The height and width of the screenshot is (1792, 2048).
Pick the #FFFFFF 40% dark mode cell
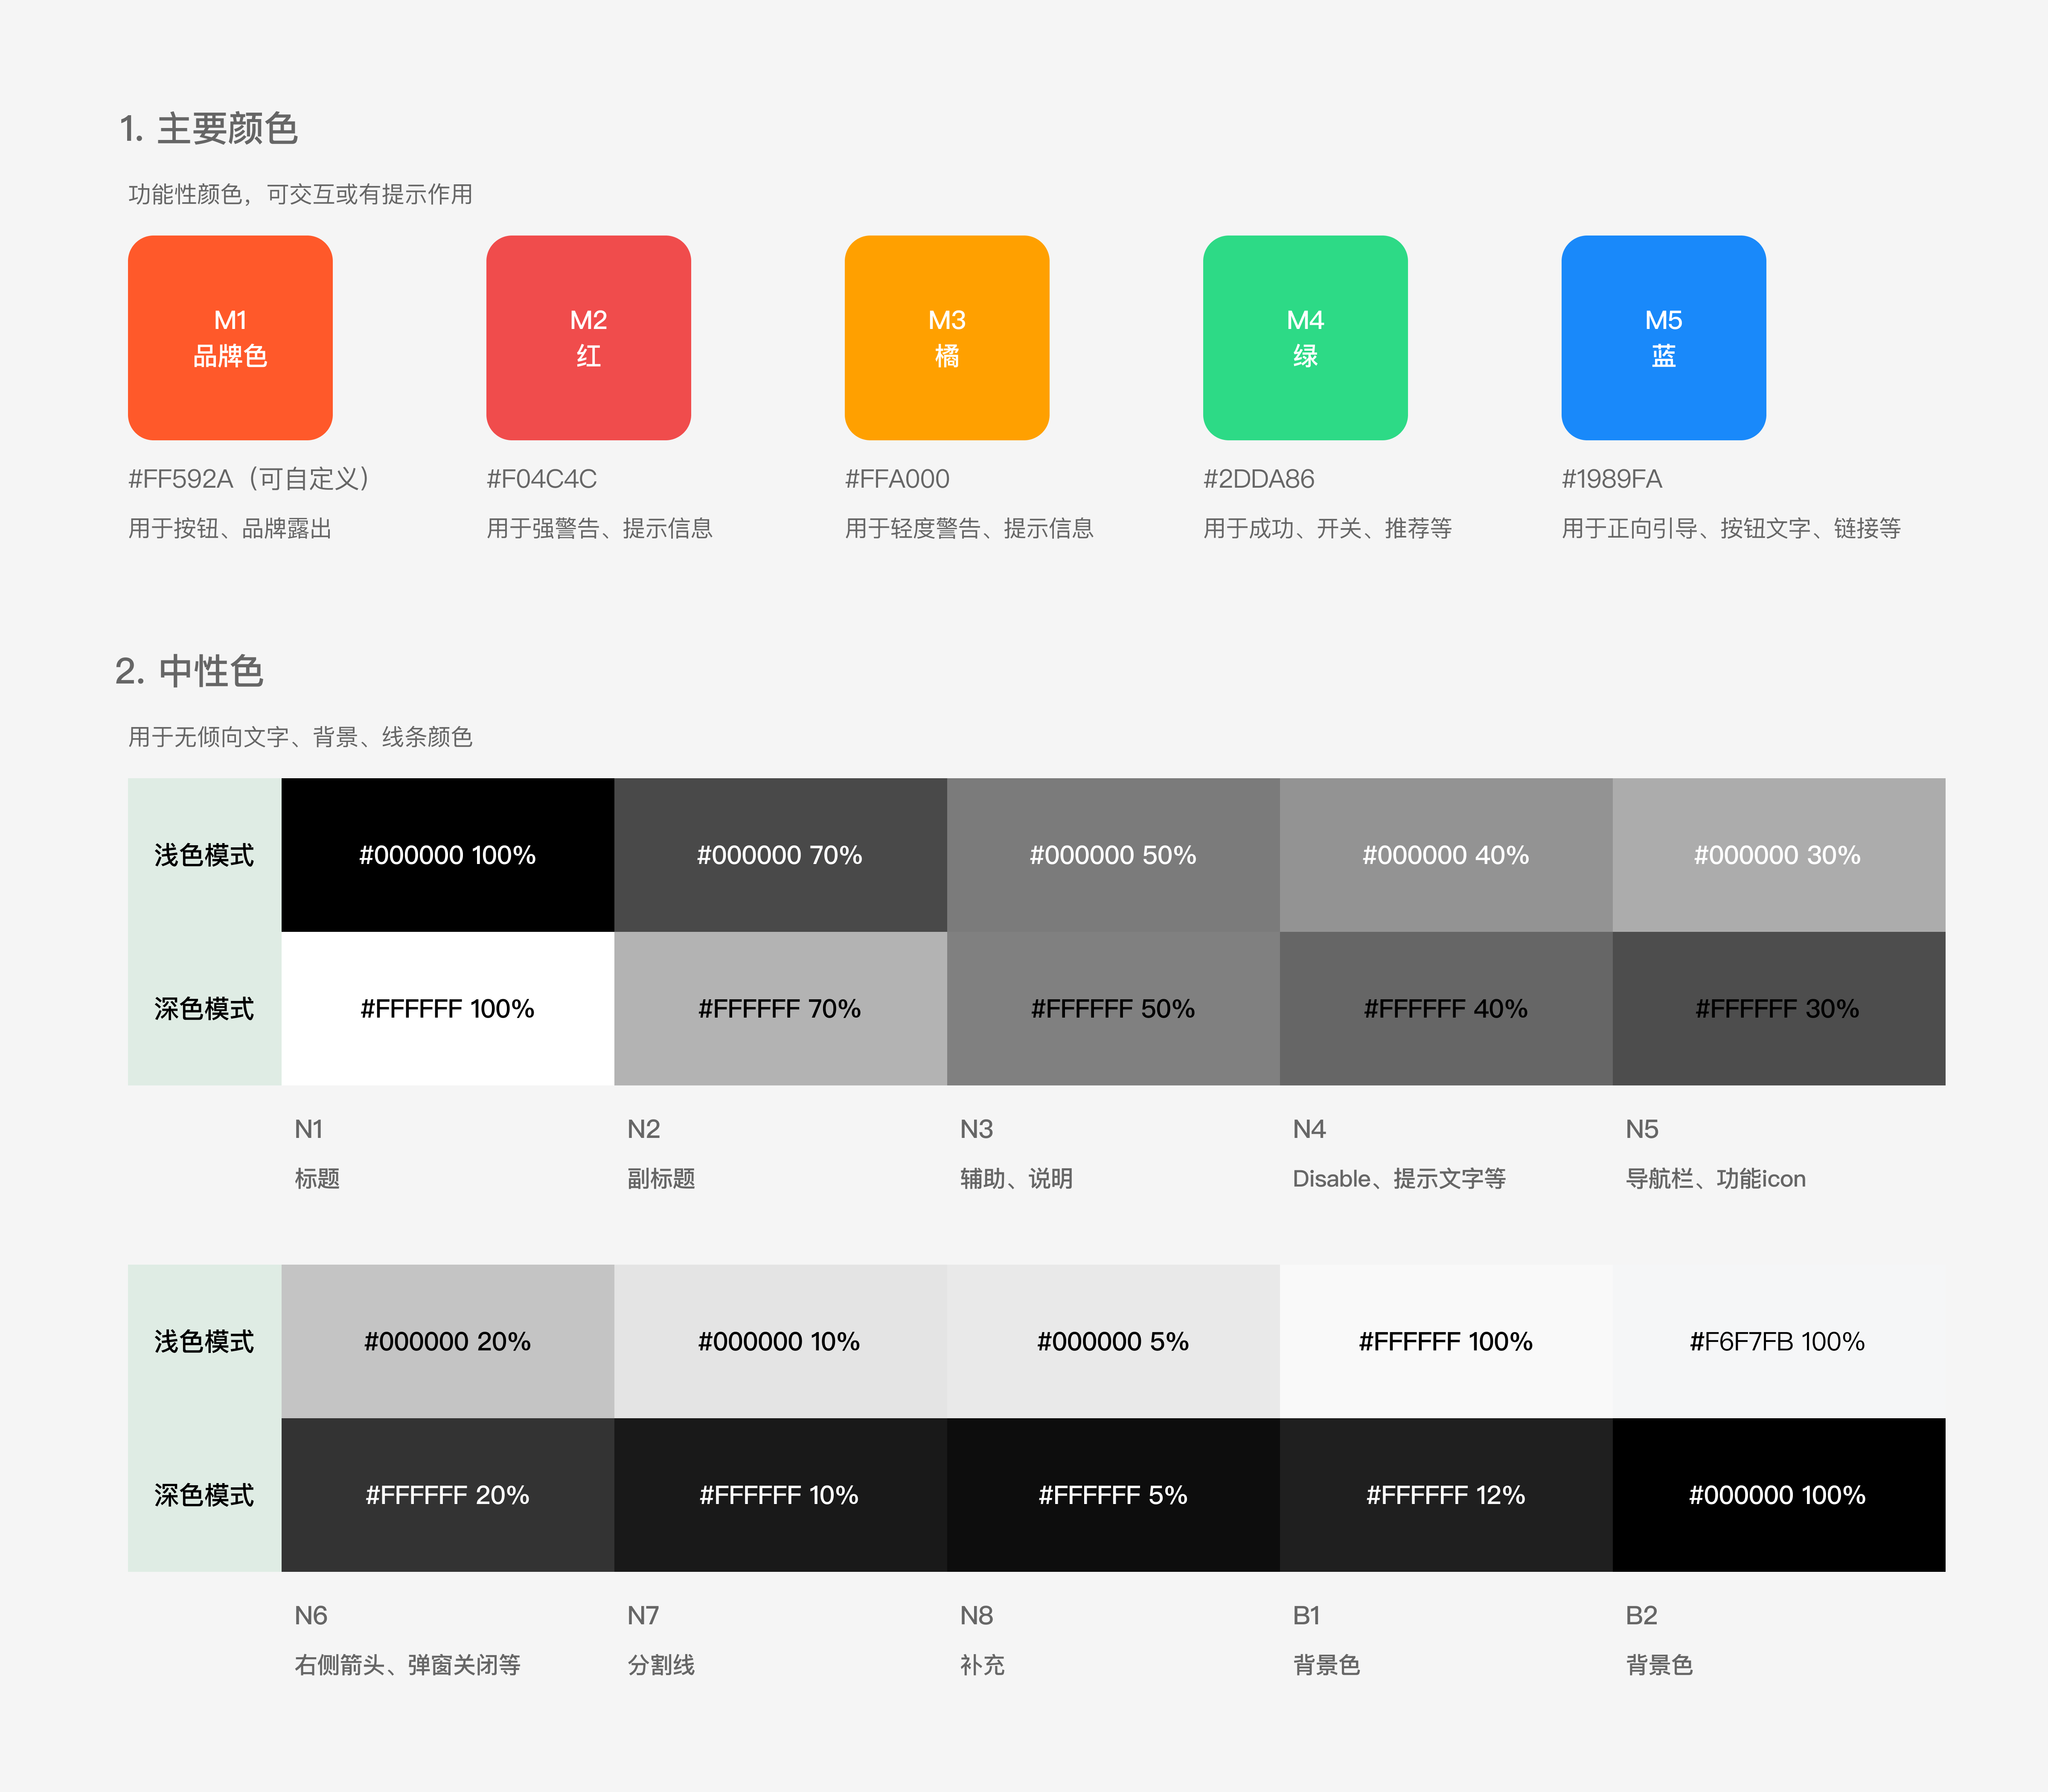[x=1445, y=1008]
